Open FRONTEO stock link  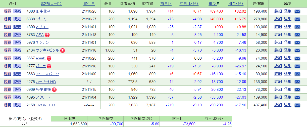point(45,105)
